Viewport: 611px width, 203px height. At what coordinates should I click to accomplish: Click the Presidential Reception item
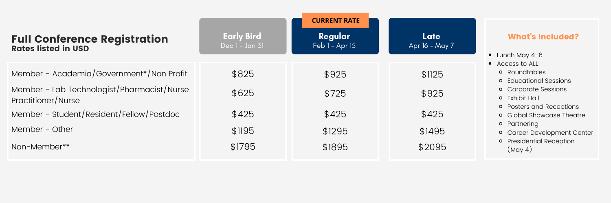(541, 145)
